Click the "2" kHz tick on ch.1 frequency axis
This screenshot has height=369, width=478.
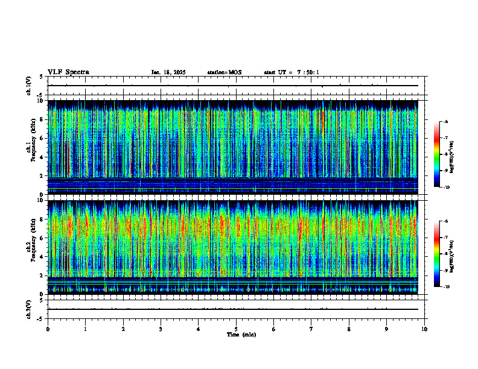tap(42, 176)
